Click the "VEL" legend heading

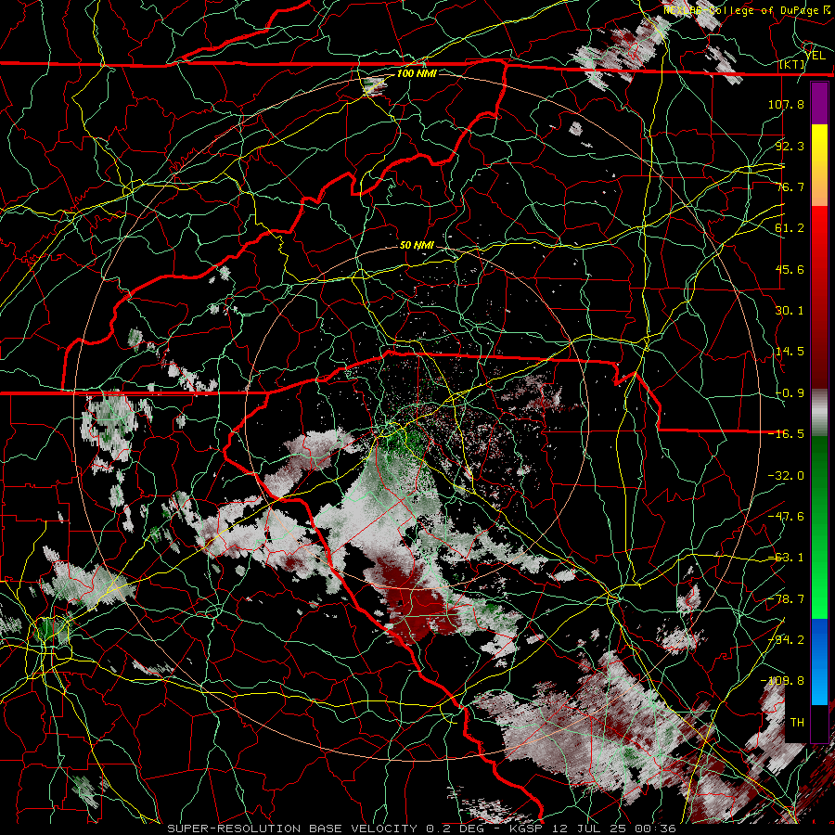(x=816, y=55)
